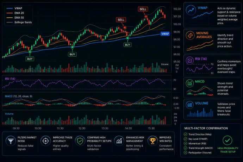Click the topmost SELL label near 102.00
Screen dimensions: 243x162
[143, 9]
